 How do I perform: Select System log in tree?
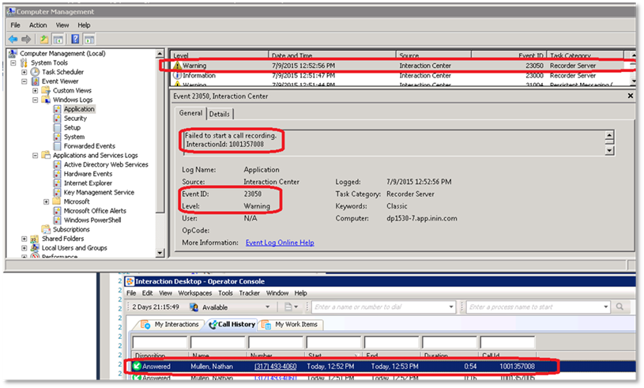pos(74,137)
